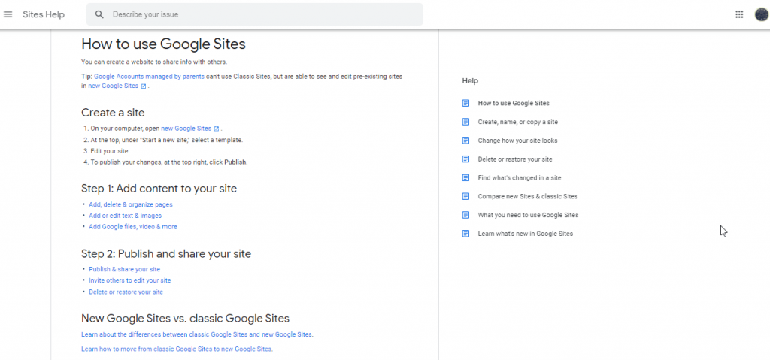Focus the Describe your issue search field

[x=254, y=14]
